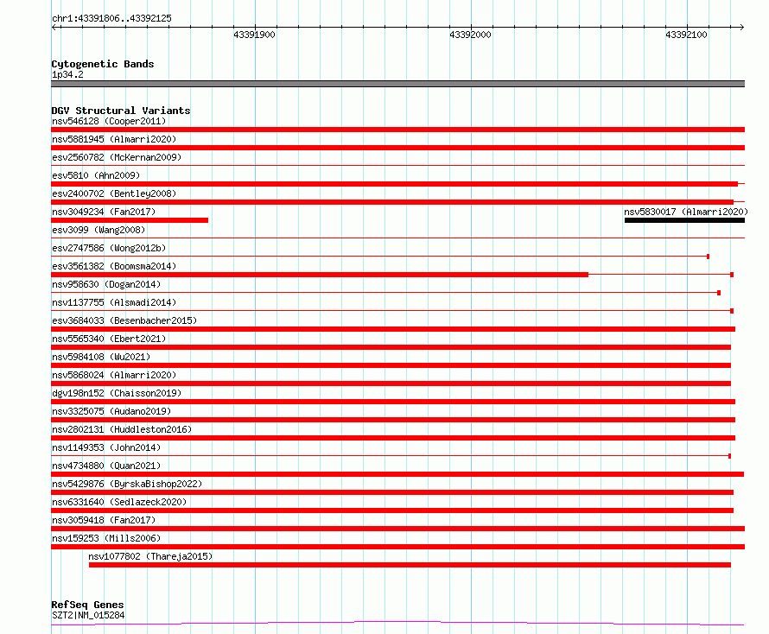This screenshot has height=634, width=769.
Task: Click the nsv546128 (Cooper2011) variant label
Action: [109, 121]
